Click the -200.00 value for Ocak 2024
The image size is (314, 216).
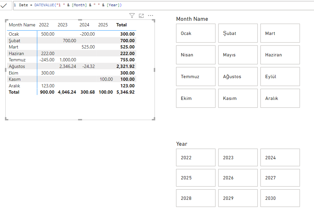click(87, 34)
